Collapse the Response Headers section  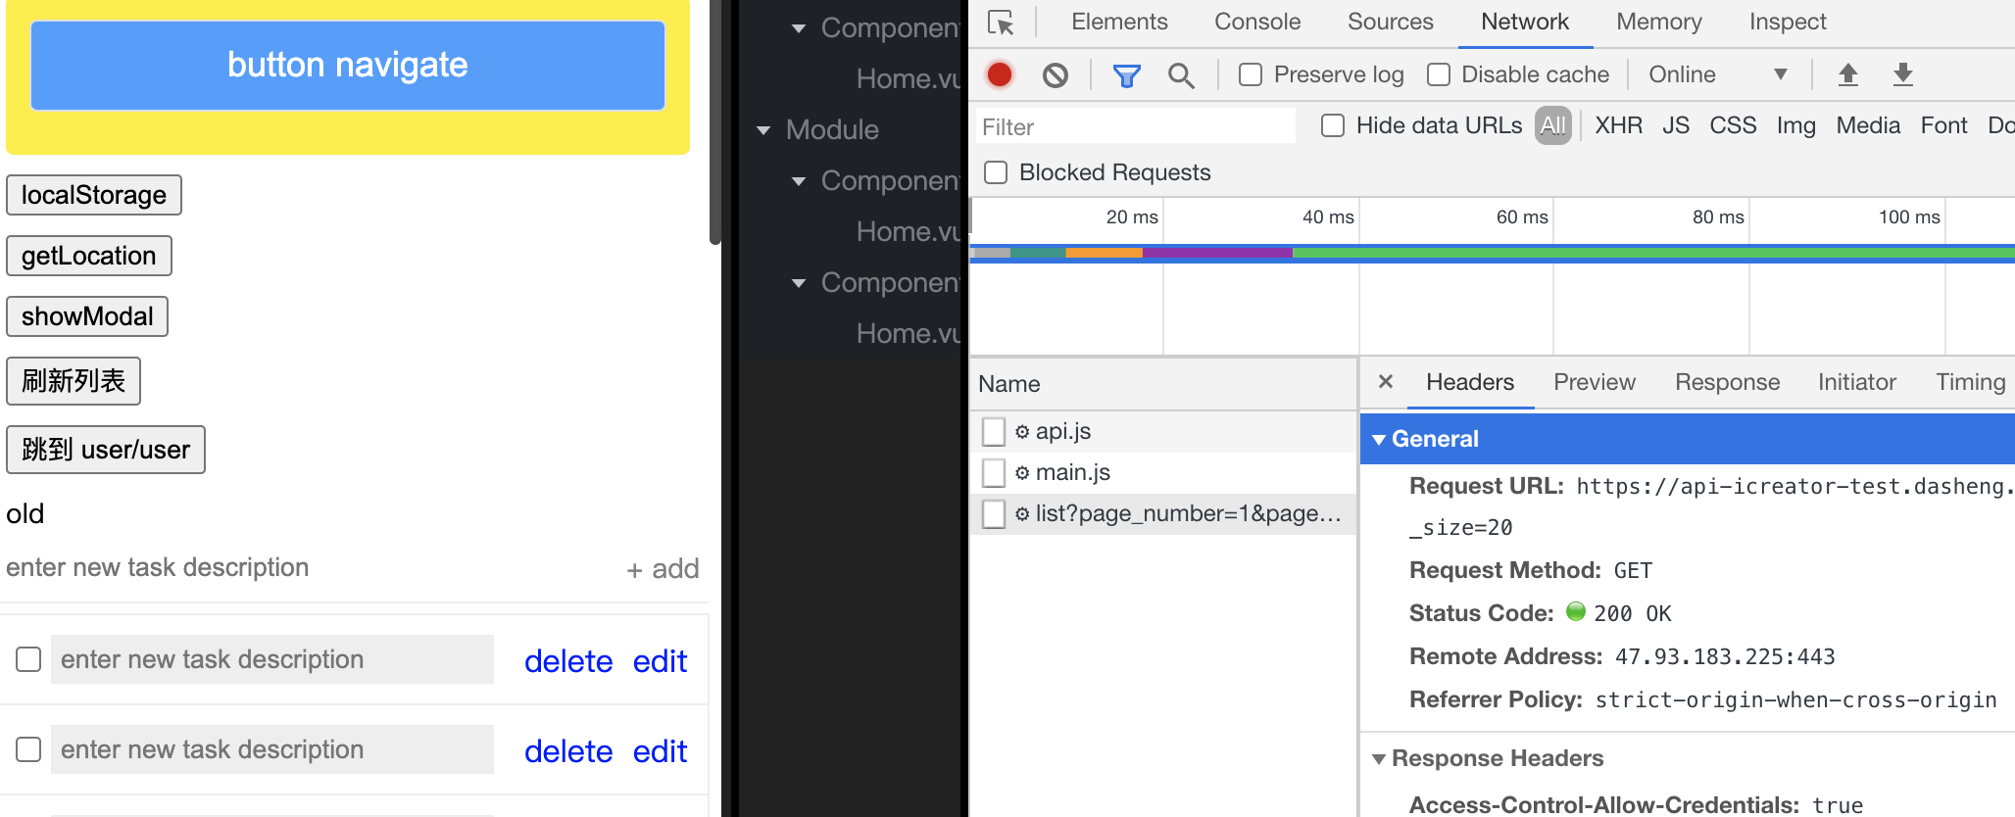tap(1379, 759)
